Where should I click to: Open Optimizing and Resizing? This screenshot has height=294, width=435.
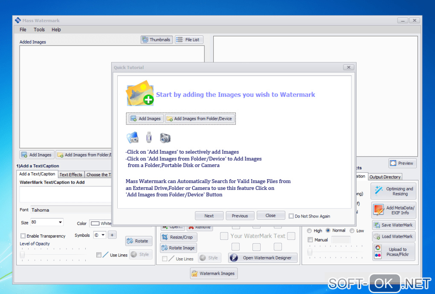point(393,191)
